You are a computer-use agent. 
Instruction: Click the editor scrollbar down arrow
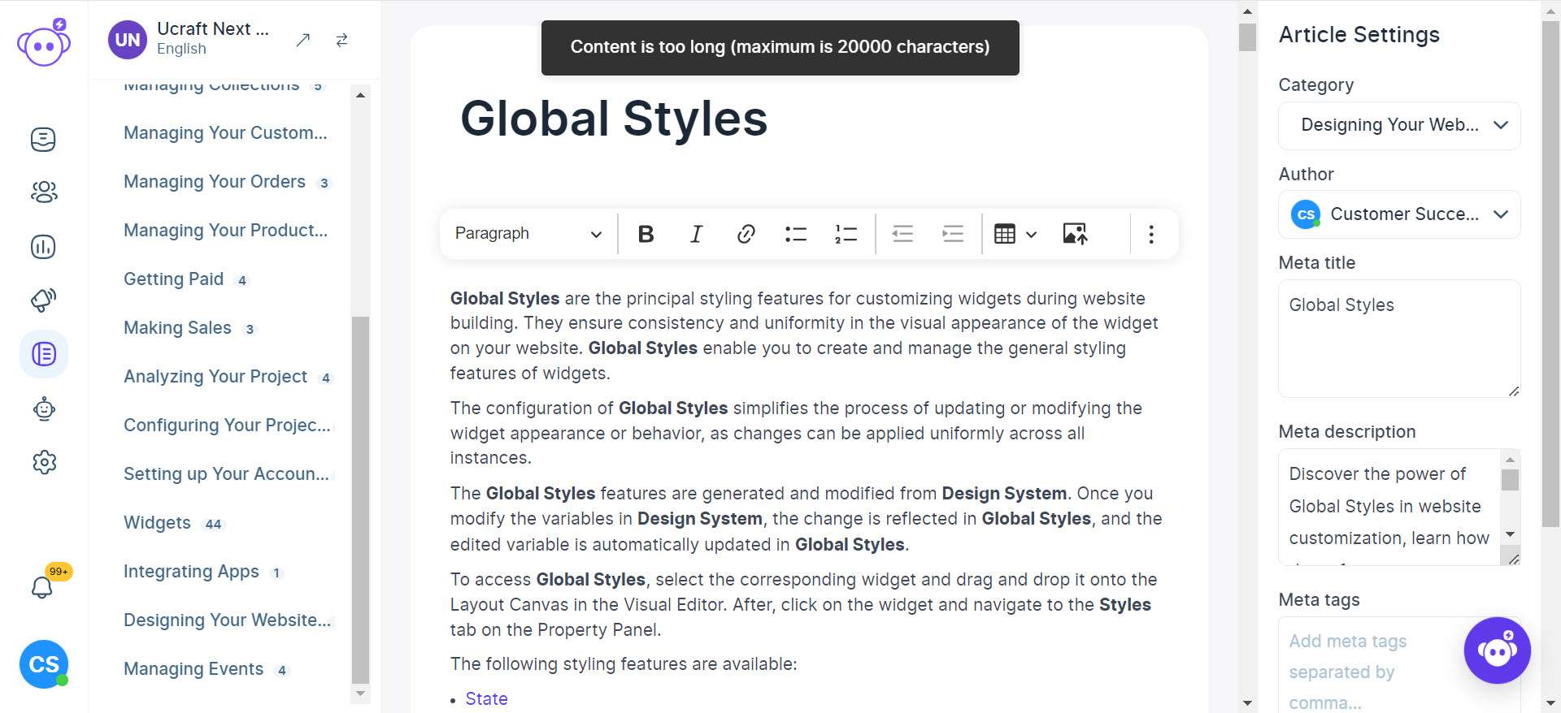tap(1247, 703)
